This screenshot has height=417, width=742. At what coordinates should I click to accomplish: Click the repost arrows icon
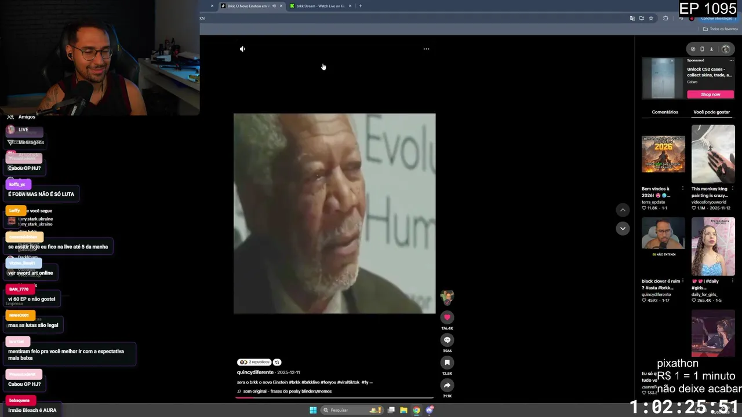[277, 362]
